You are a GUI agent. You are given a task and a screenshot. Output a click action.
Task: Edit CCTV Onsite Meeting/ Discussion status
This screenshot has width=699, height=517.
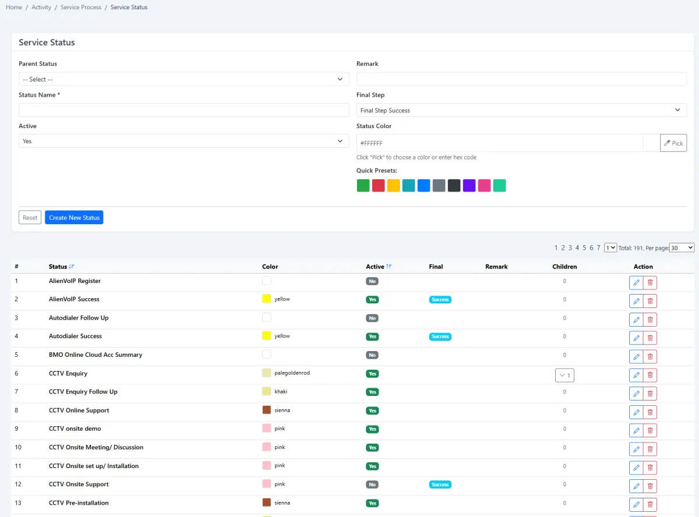click(636, 449)
